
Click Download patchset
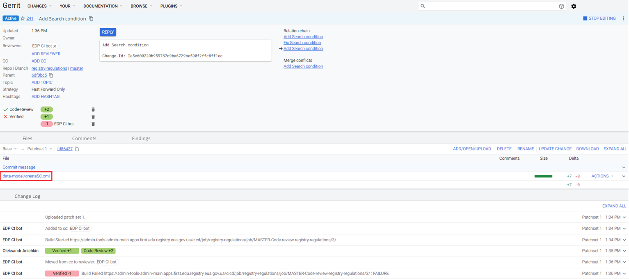tap(588, 149)
